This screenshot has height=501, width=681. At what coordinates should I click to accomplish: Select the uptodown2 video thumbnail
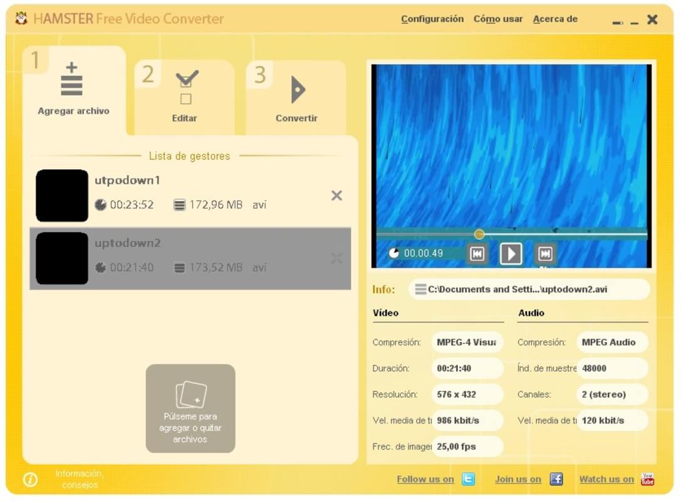point(61,258)
